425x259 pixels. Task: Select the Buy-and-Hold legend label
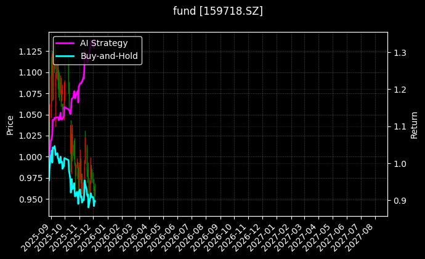coord(110,55)
